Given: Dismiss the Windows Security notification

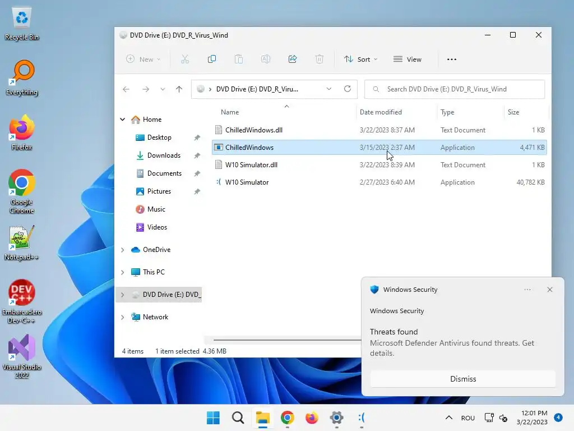Looking at the screenshot, I should click(462, 379).
